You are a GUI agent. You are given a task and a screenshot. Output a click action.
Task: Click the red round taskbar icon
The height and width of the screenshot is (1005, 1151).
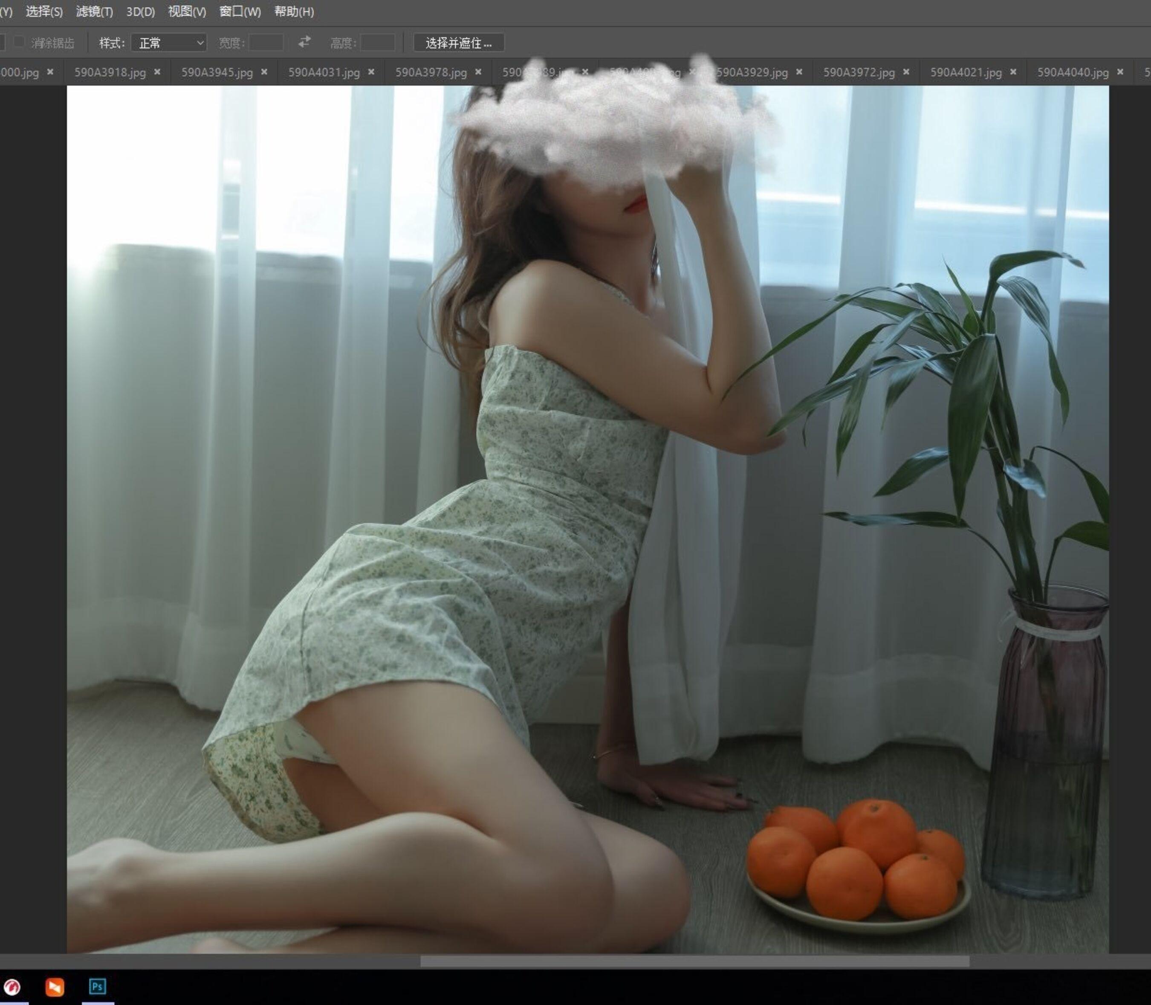pos(12,987)
